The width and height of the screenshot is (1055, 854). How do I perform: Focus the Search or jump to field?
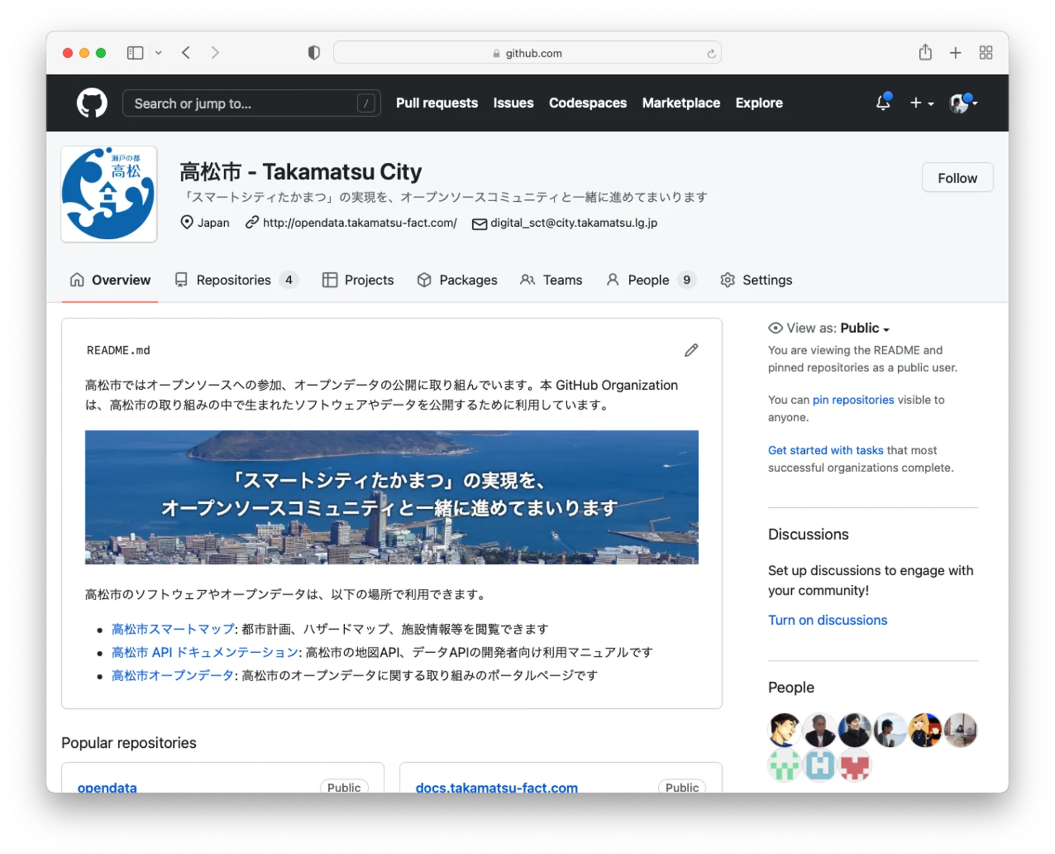pyautogui.click(x=251, y=104)
